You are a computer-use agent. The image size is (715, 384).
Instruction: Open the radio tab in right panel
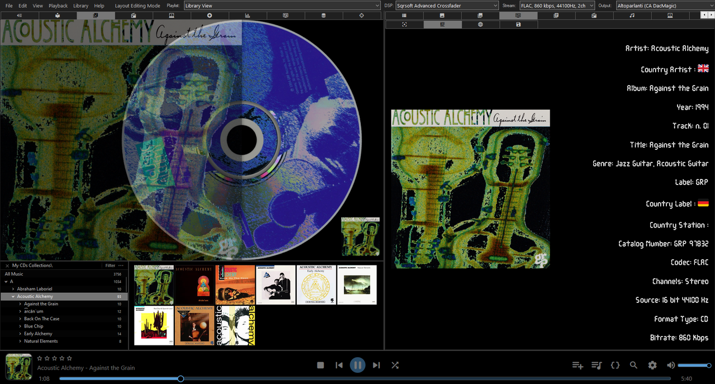click(x=594, y=16)
